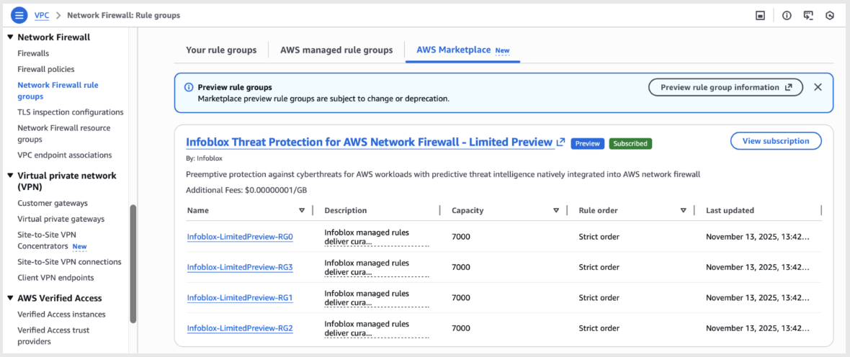
Task: Dismiss the Preview rule groups banner
Action: coord(818,87)
